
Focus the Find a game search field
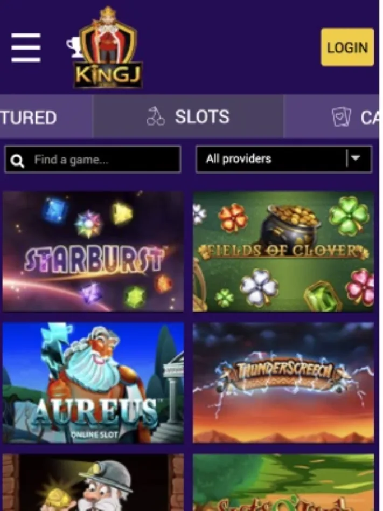[x=93, y=159]
